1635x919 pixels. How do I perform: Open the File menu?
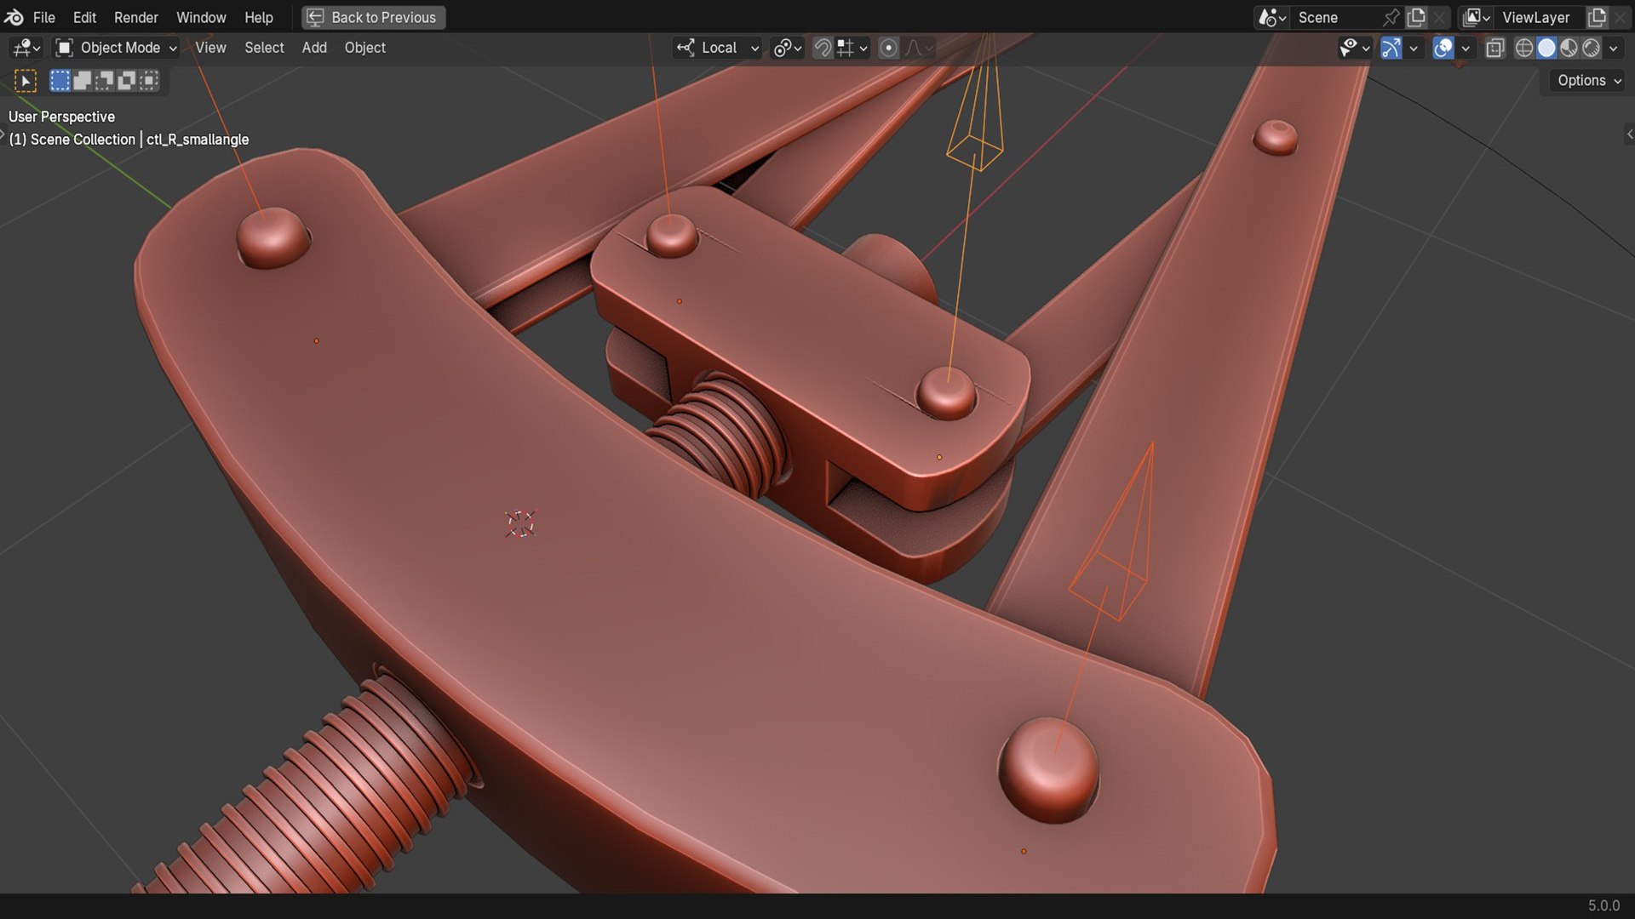pos(43,17)
